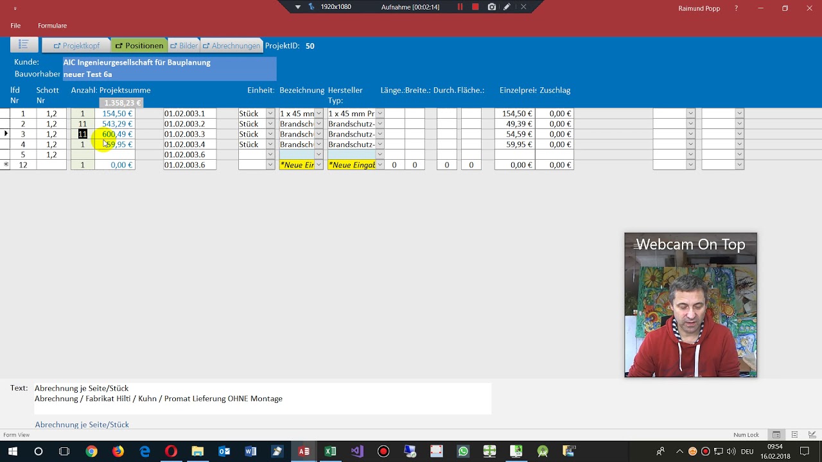Click the Anzahl cell with value 11 highlighted
This screenshot has width=822, height=462.
[82, 134]
